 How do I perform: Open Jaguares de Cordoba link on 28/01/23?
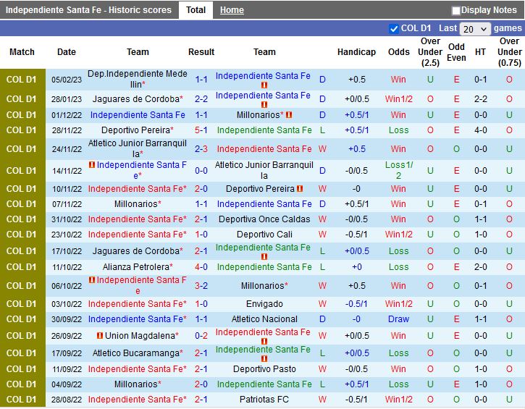[138, 99]
